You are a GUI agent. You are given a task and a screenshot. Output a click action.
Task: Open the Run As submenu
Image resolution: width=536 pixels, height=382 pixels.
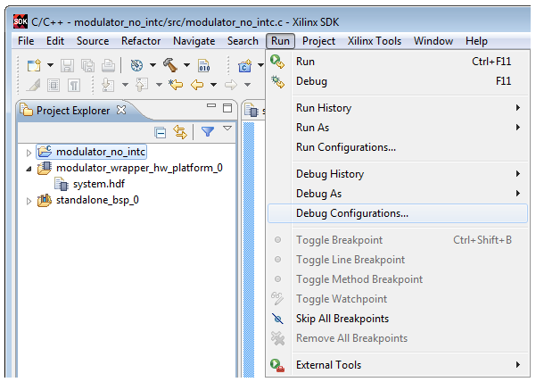coord(398,128)
